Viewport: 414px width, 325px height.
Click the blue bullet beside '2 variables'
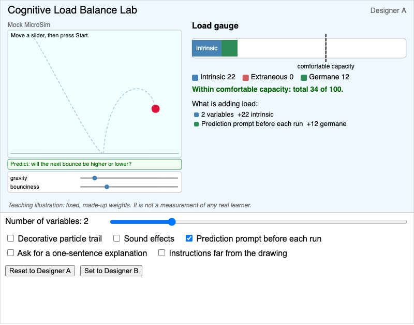coord(196,115)
